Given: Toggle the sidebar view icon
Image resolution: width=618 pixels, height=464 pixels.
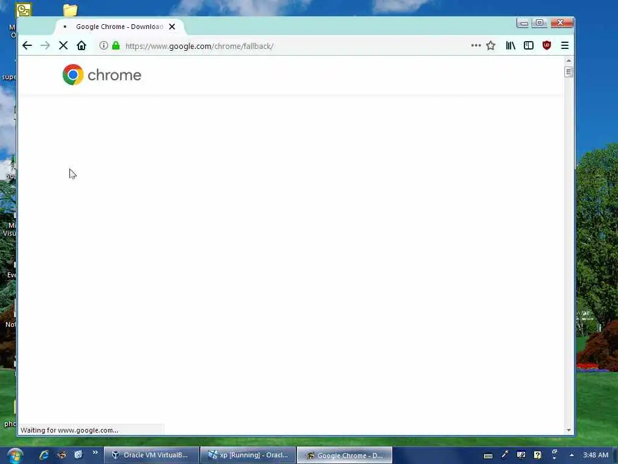Looking at the screenshot, I should [x=528, y=46].
